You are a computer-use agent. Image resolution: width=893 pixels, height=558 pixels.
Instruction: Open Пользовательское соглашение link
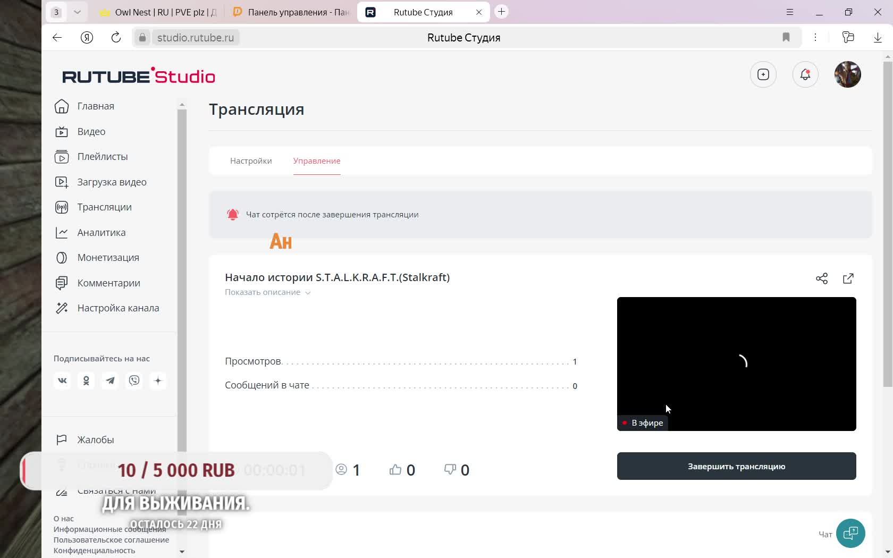(x=111, y=540)
